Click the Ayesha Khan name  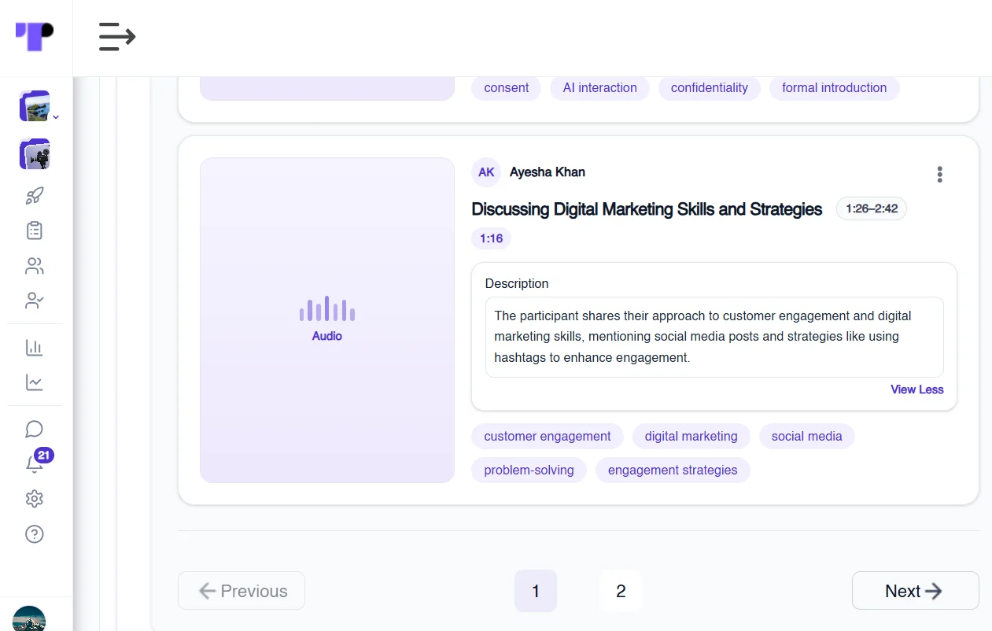[548, 172]
